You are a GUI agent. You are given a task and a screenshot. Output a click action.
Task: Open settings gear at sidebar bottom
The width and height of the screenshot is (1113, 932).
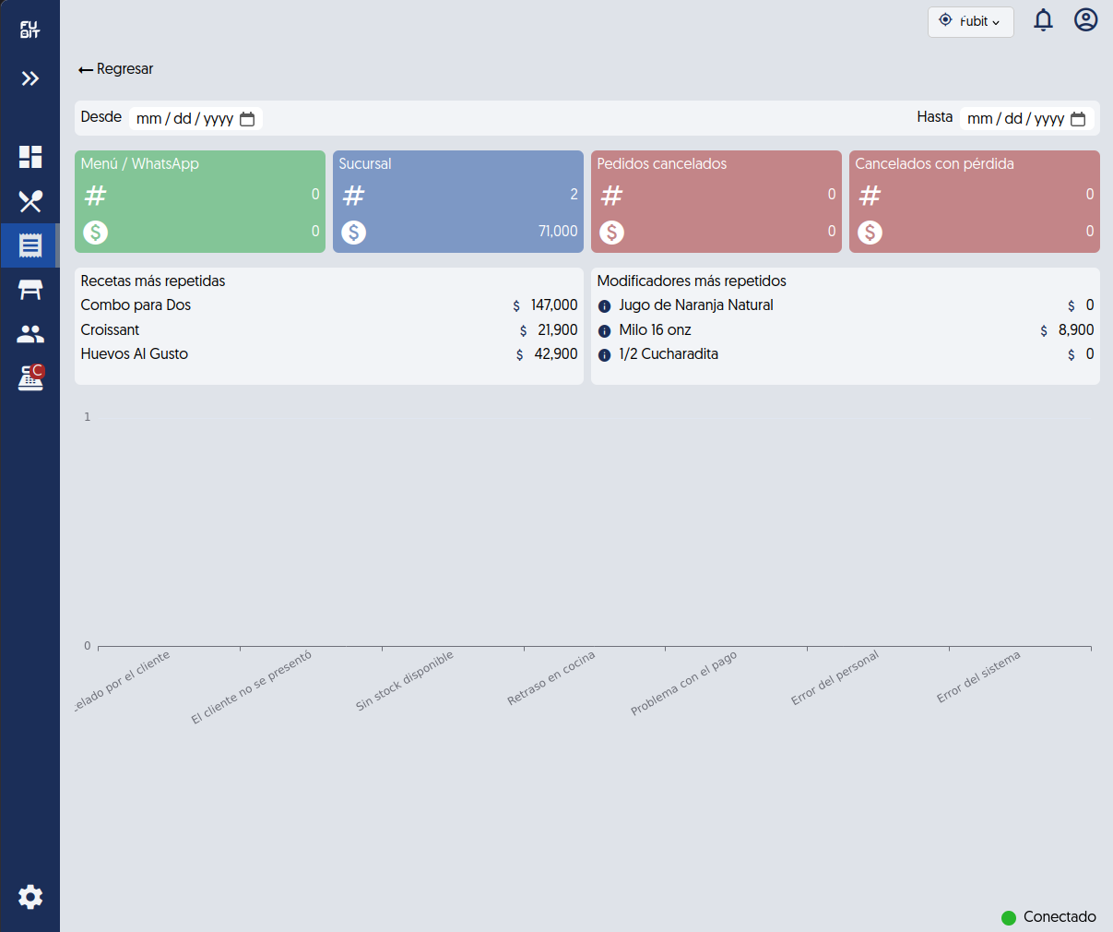[30, 897]
